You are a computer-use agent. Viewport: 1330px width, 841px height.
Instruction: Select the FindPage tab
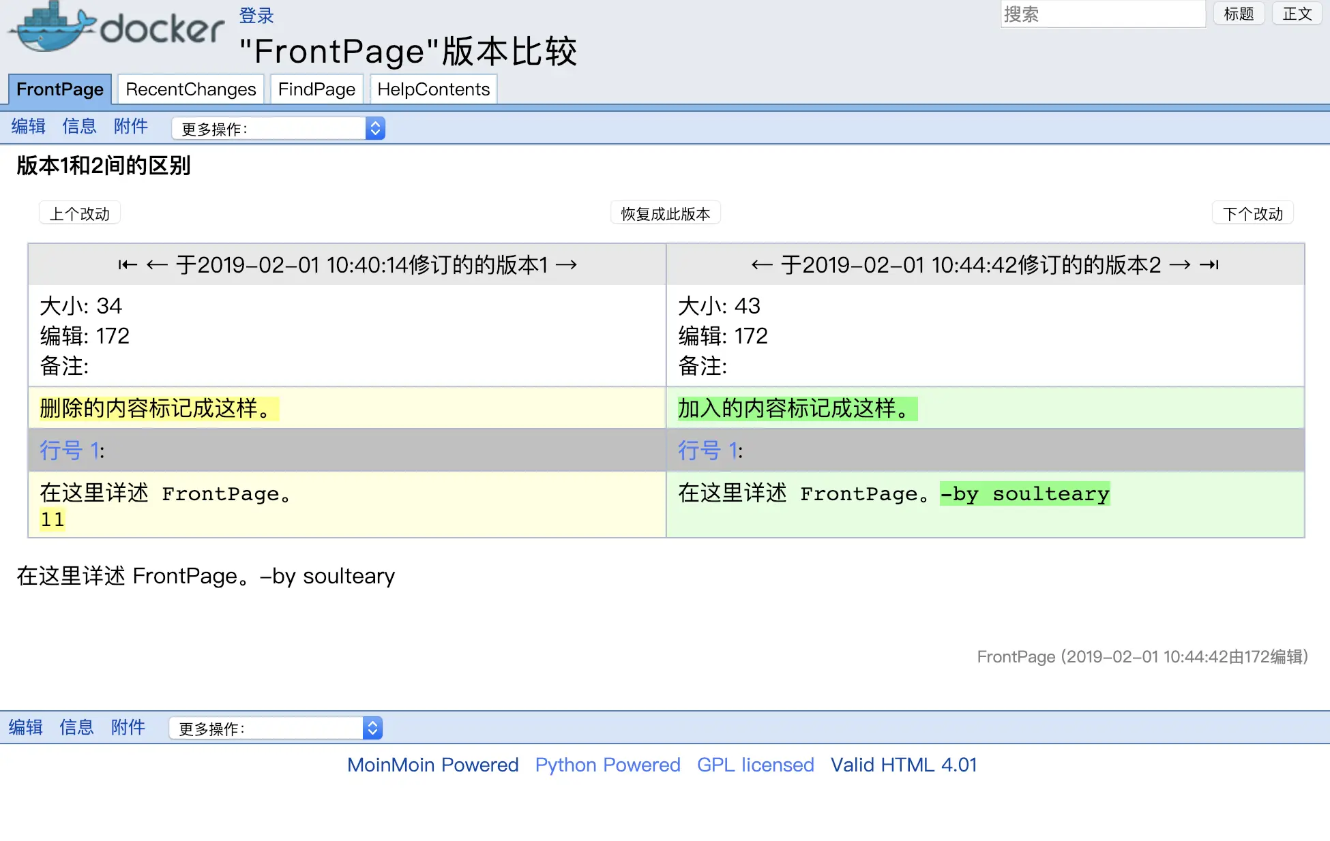click(x=316, y=89)
